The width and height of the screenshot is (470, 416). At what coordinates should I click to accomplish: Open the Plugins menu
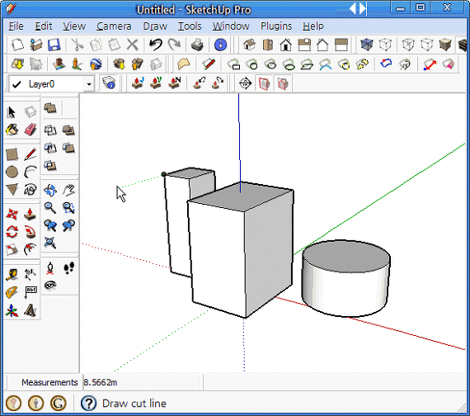point(276,26)
